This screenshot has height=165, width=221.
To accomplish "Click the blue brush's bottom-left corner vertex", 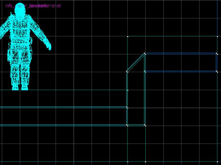I will coord(145,72).
